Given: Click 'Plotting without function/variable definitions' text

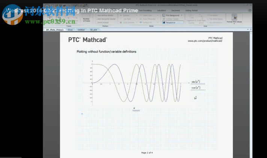Looking at the screenshot, I should click(x=106, y=51).
